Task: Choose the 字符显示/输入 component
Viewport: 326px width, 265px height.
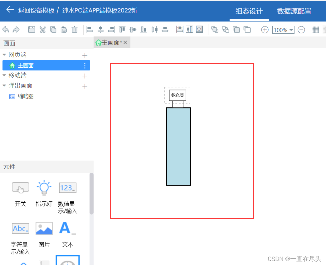Action: [20, 238]
